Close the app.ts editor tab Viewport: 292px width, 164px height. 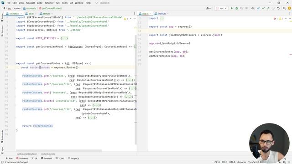pos(151,14)
